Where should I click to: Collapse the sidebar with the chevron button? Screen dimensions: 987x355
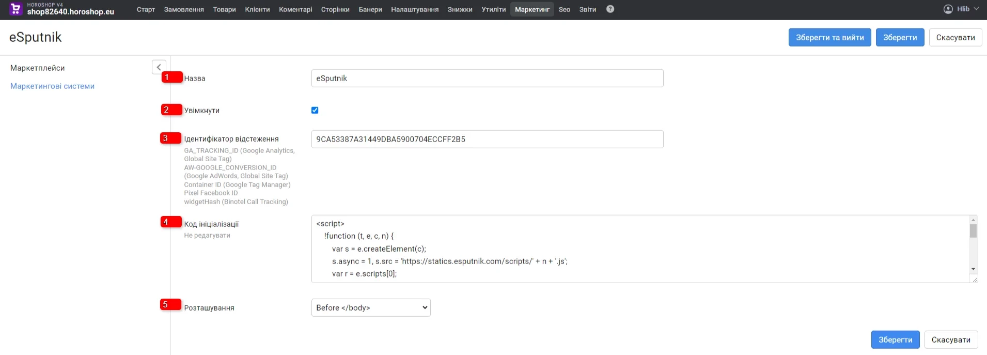pos(159,67)
